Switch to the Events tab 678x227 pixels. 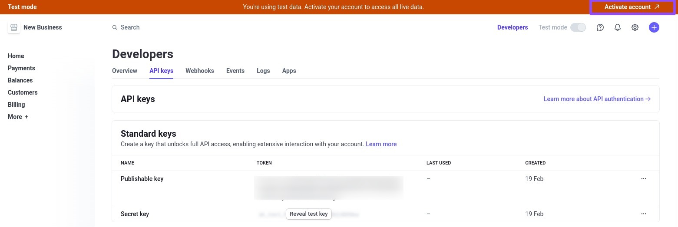pyautogui.click(x=235, y=71)
